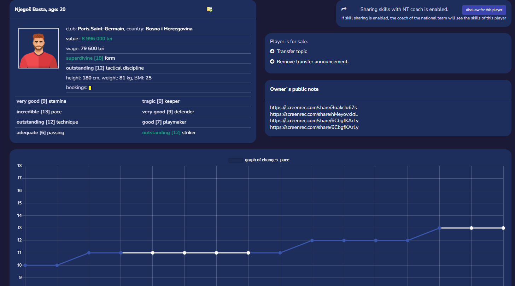
Task: Click the arrow icon before Remove transfer announcement
Action: 272,62
